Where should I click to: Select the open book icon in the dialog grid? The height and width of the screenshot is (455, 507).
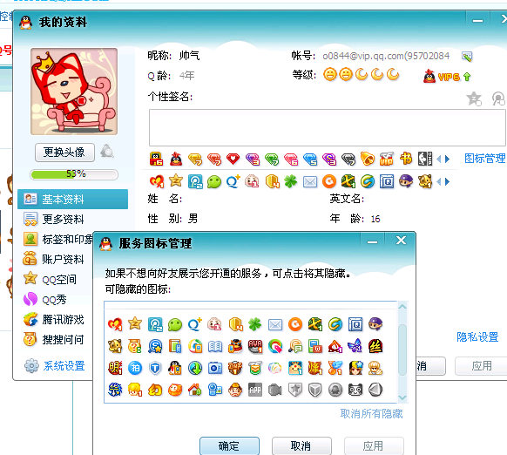(x=215, y=347)
